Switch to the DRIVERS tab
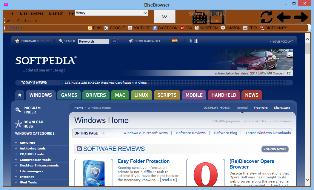 [96, 95]
